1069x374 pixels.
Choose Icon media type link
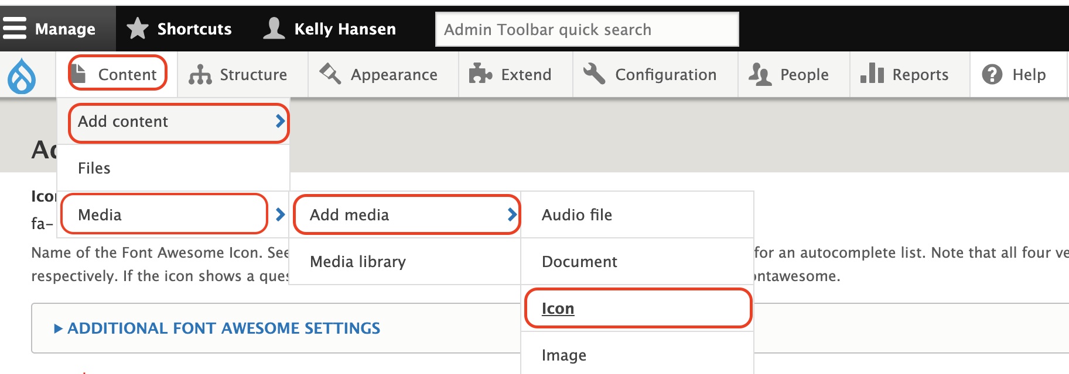pos(558,309)
